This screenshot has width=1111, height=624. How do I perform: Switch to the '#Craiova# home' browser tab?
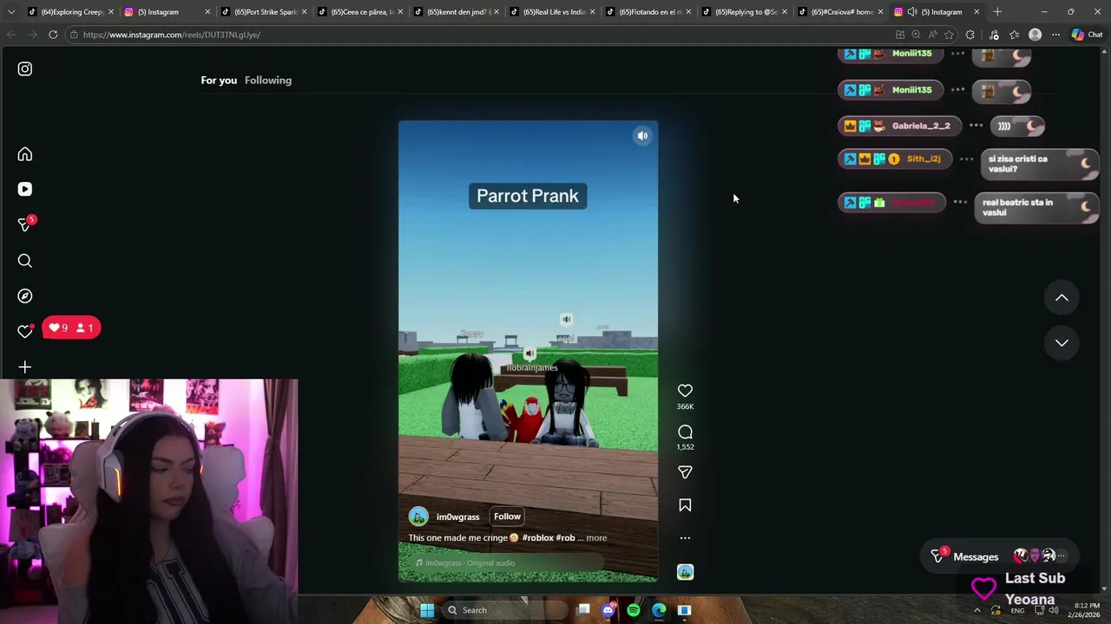pos(842,12)
